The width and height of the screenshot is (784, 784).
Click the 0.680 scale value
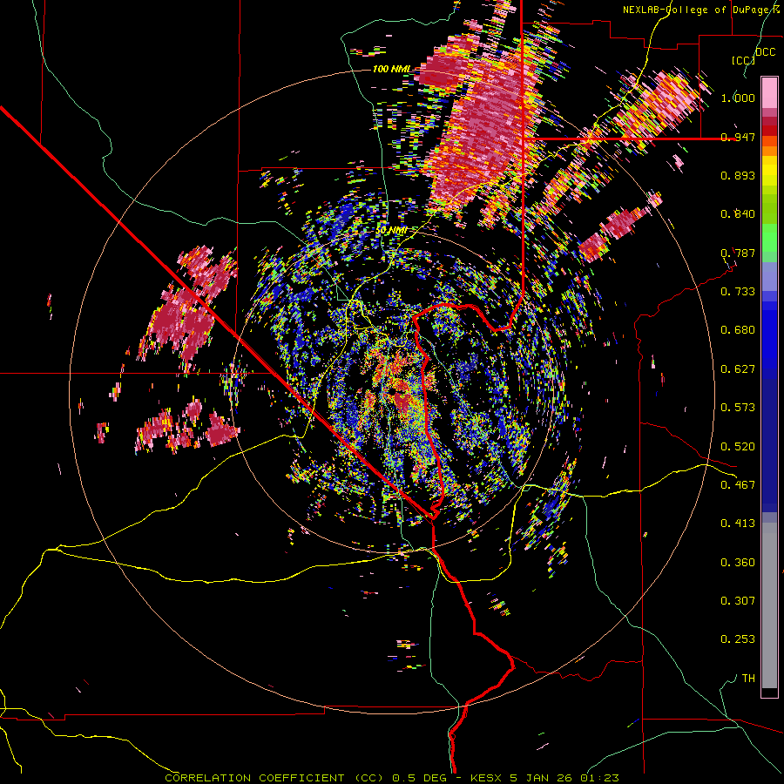coord(738,330)
